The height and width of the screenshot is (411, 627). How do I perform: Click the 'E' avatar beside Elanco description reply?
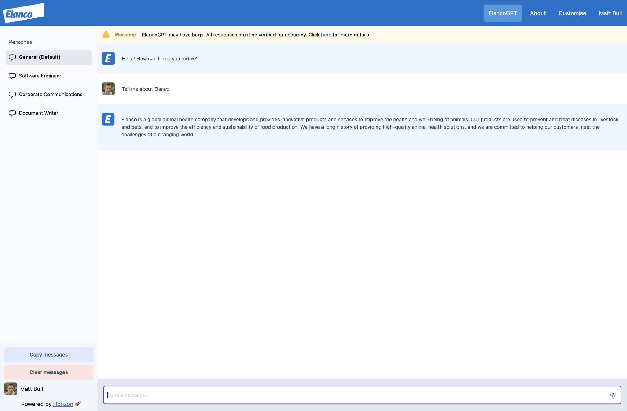[108, 119]
